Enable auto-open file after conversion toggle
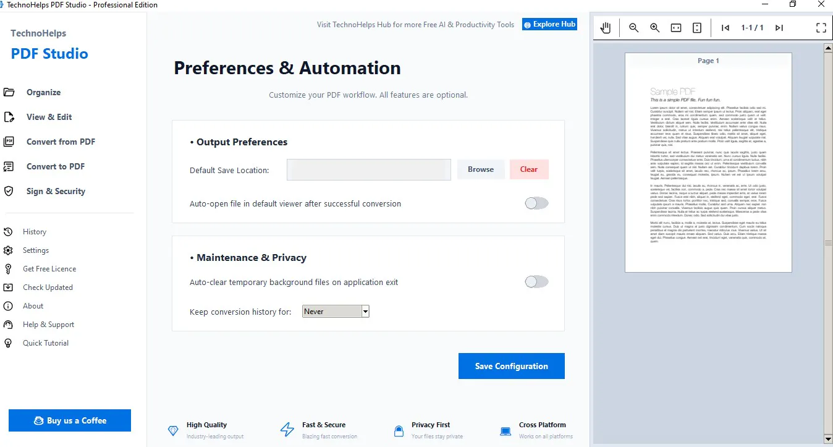833x447 pixels. (x=536, y=203)
